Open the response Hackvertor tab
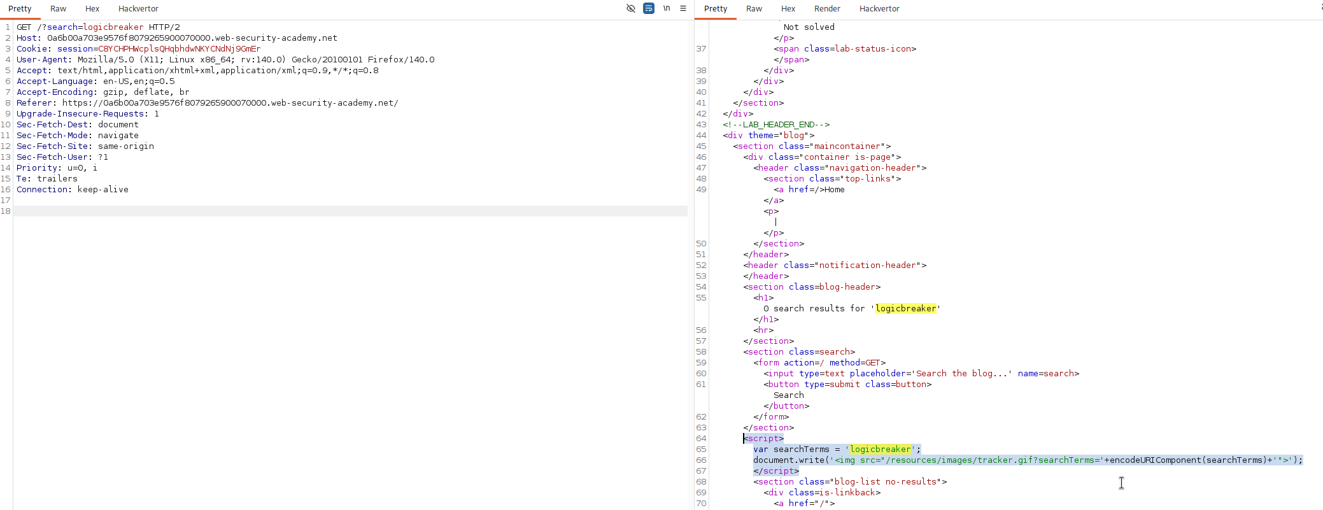This screenshot has height=510, width=1323. 879,9
